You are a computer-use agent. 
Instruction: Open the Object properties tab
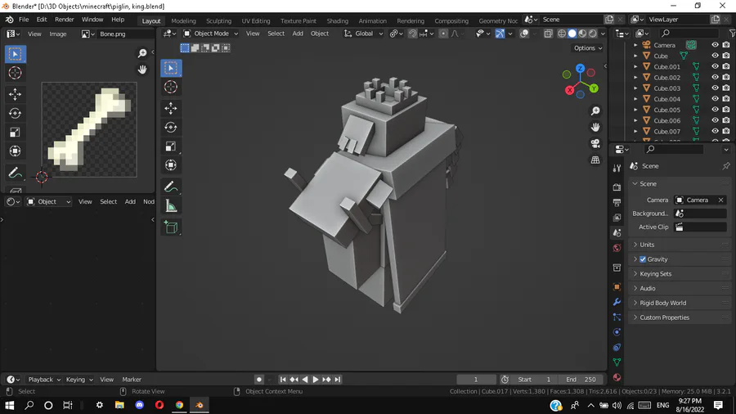click(617, 287)
